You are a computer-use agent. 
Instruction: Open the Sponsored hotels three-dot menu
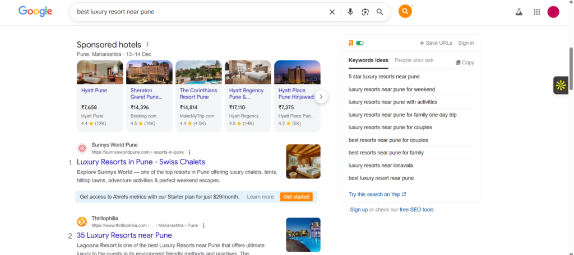coord(148,45)
